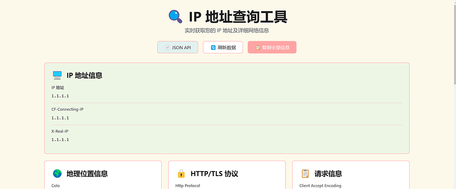Click the Http Protocol field label

188,185
